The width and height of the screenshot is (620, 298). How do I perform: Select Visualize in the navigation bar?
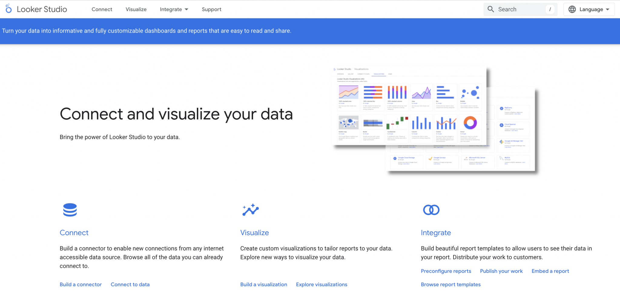[x=136, y=9]
